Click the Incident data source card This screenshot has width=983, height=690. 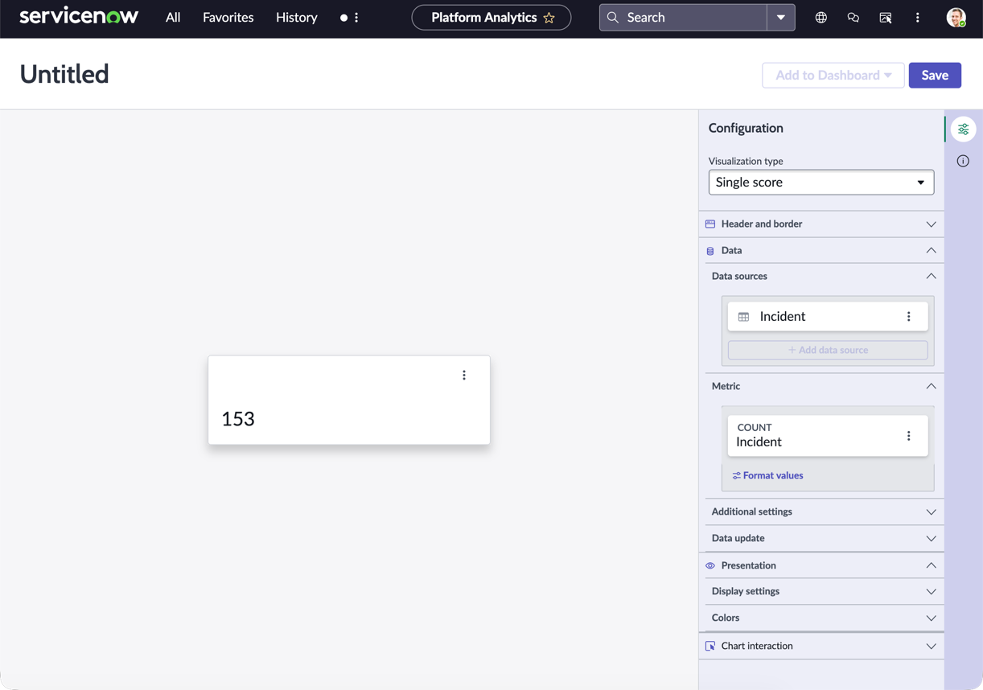pos(828,316)
